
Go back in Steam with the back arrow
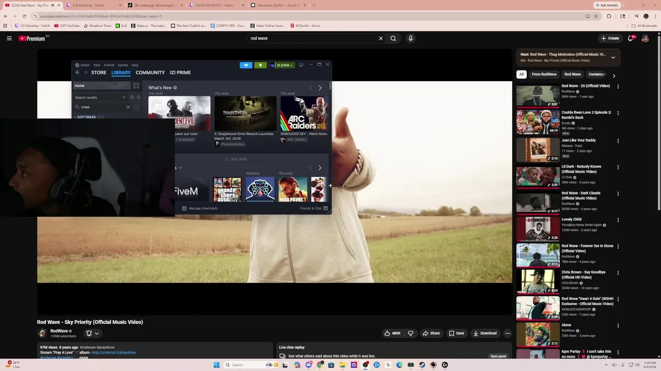77,73
